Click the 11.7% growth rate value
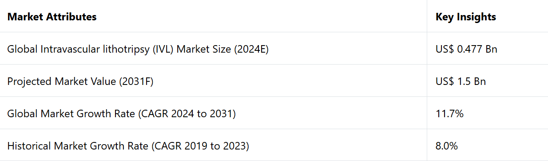This screenshot has height=161, width=548. [449, 114]
